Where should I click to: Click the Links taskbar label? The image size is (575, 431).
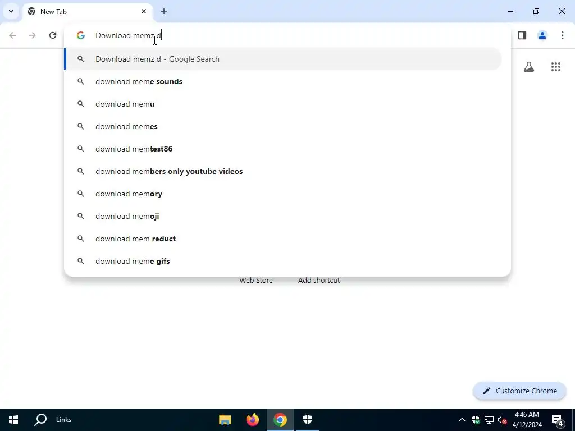(64, 420)
